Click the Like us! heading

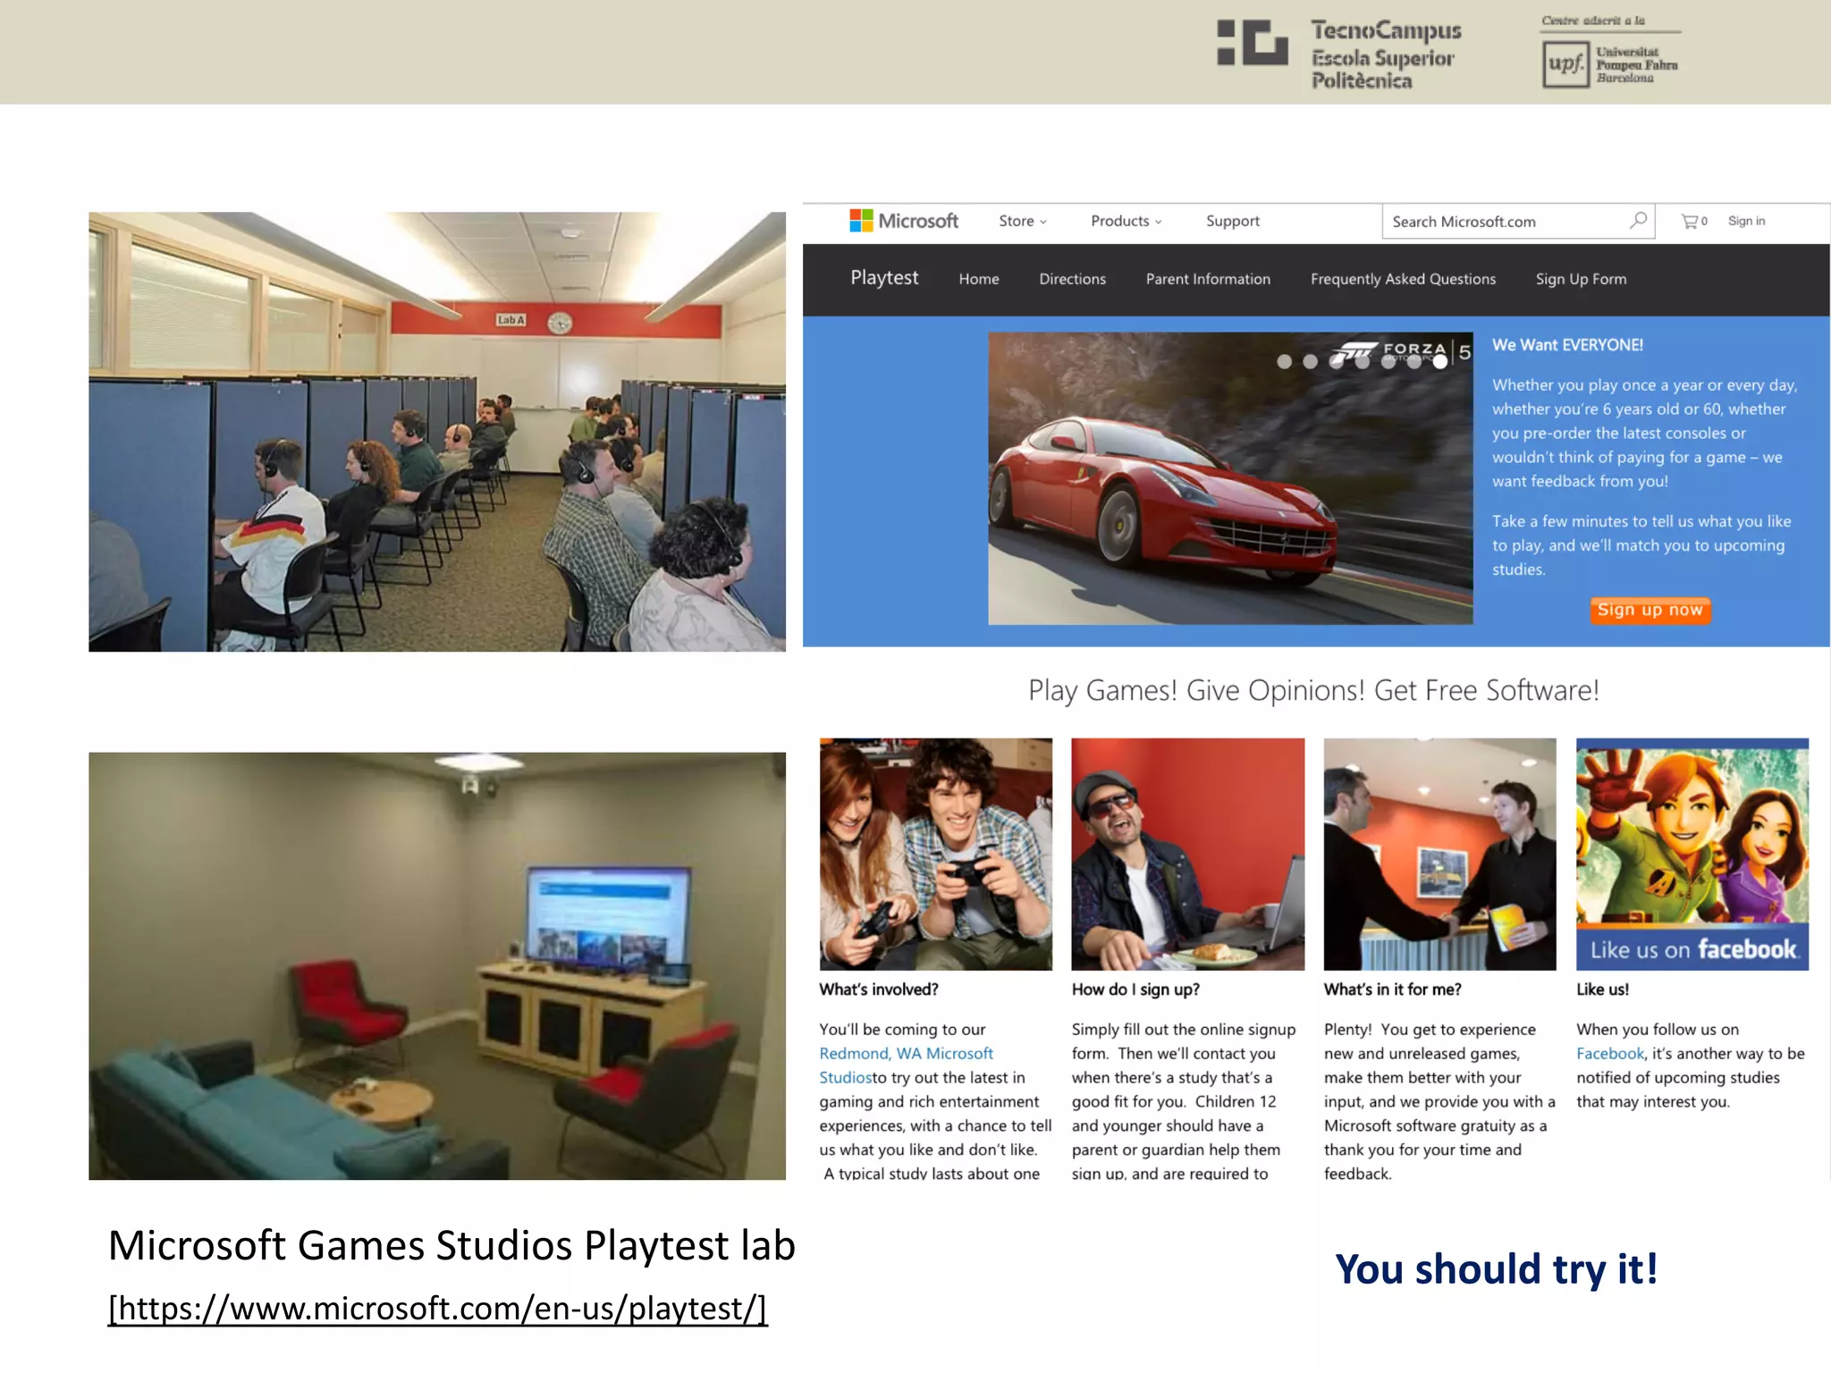point(1602,990)
